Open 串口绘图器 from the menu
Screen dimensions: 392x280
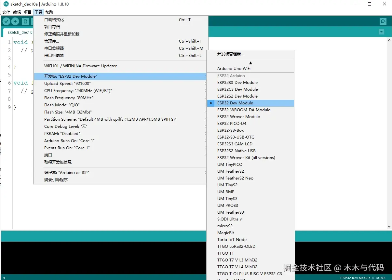120,56
